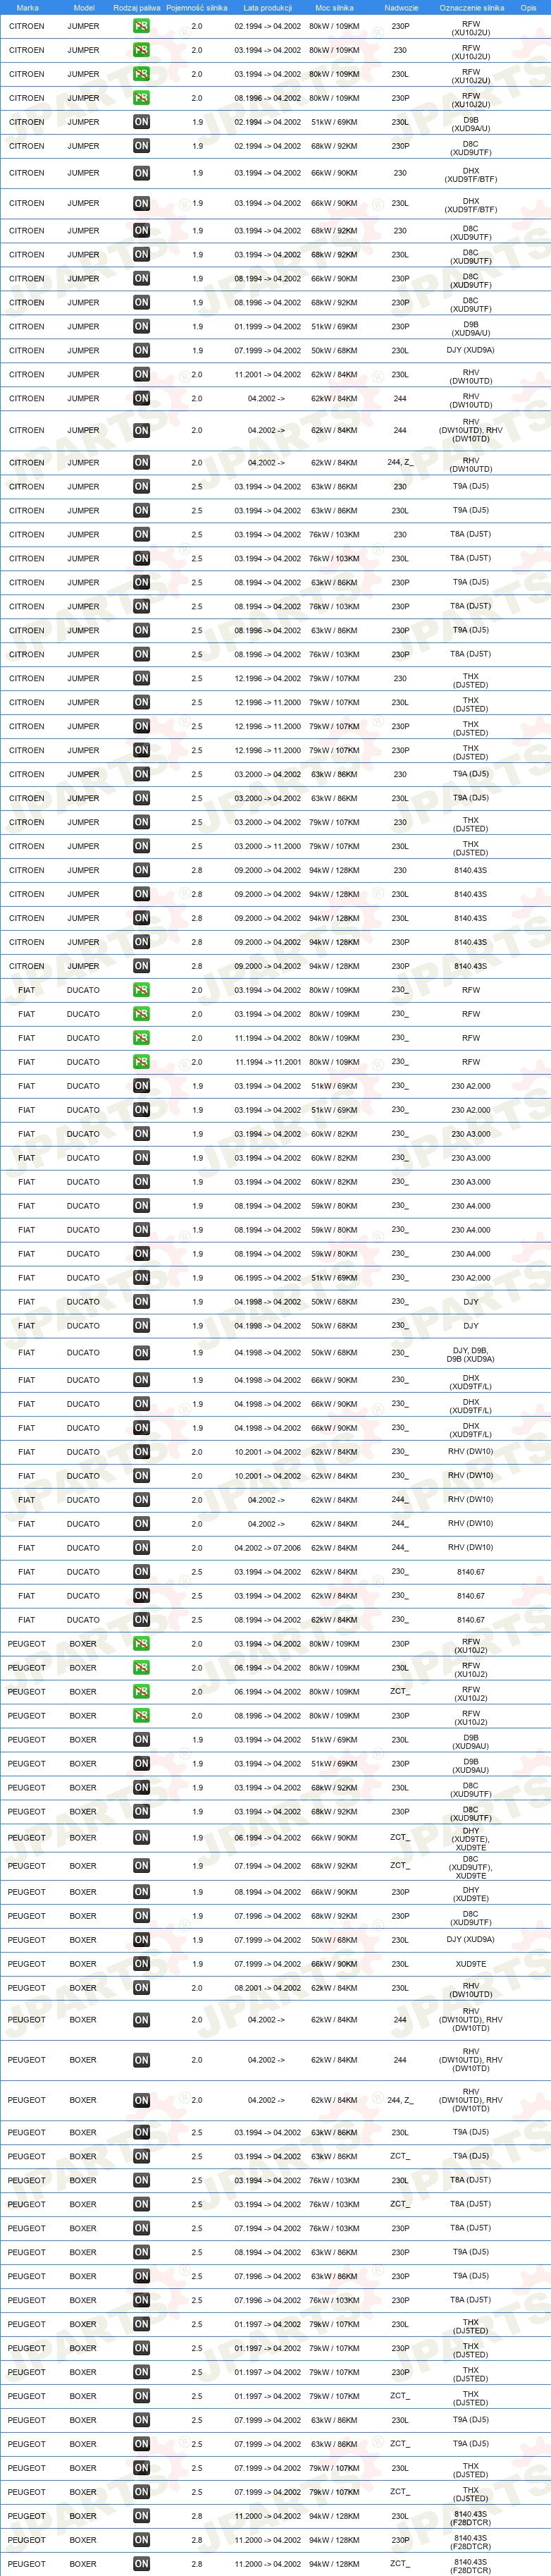Click ON icon in Peugeot Boxer 2.8 ZCT_ row
Viewport: 551px width, 2576px height.
tap(141, 2564)
